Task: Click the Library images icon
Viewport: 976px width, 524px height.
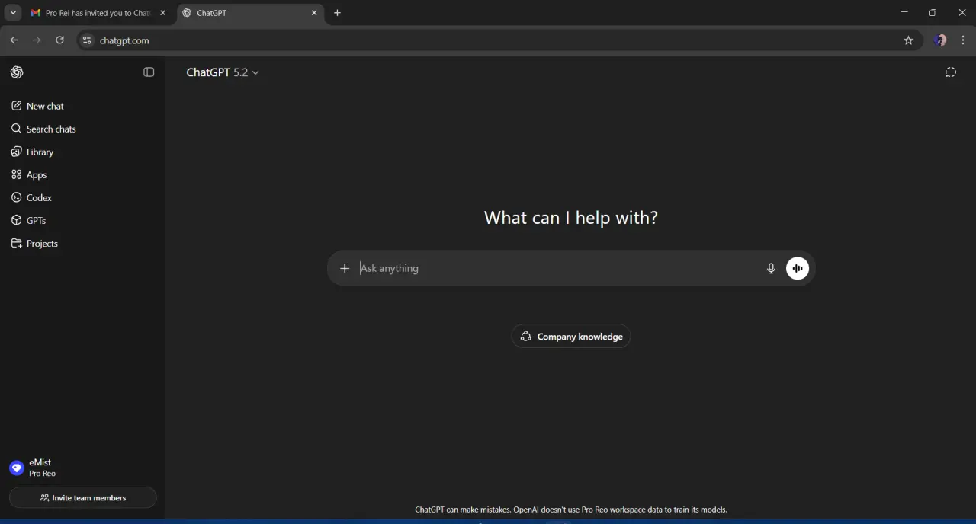Action: [x=17, y=152]
